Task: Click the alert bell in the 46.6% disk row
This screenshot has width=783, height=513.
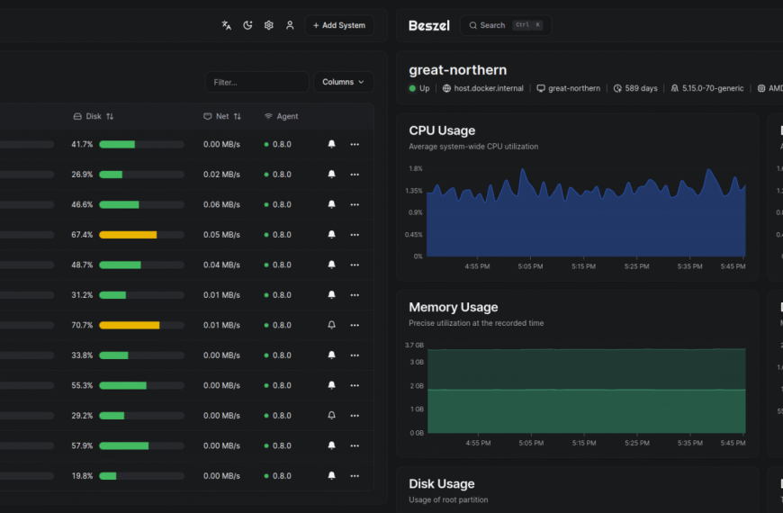Action: 331,204
